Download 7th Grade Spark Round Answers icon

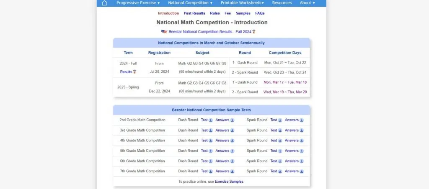point(302,171)
